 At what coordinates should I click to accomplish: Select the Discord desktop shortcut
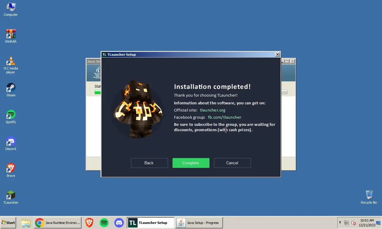tap(11, 143)
